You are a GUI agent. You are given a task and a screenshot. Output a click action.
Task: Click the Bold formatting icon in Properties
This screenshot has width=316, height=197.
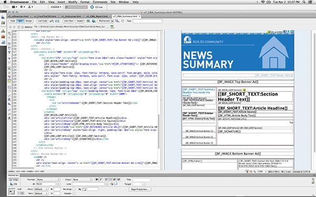click(97, 180)
